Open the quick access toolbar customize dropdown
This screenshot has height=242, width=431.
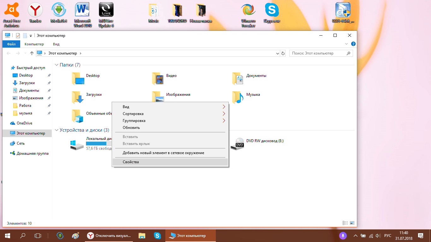(31, 36)
